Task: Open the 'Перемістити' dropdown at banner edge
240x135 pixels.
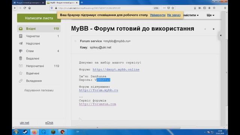Action: (x=191, y=15)
